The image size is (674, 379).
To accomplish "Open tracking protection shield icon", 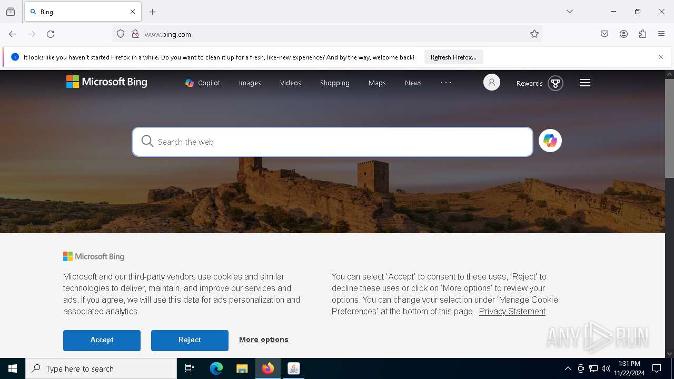I will pos(121,34).
